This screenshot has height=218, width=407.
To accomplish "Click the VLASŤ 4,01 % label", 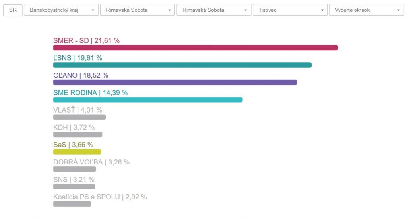I will click(78, 110).
